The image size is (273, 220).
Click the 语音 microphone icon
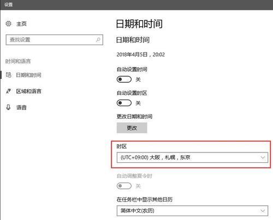click(8, 107)
